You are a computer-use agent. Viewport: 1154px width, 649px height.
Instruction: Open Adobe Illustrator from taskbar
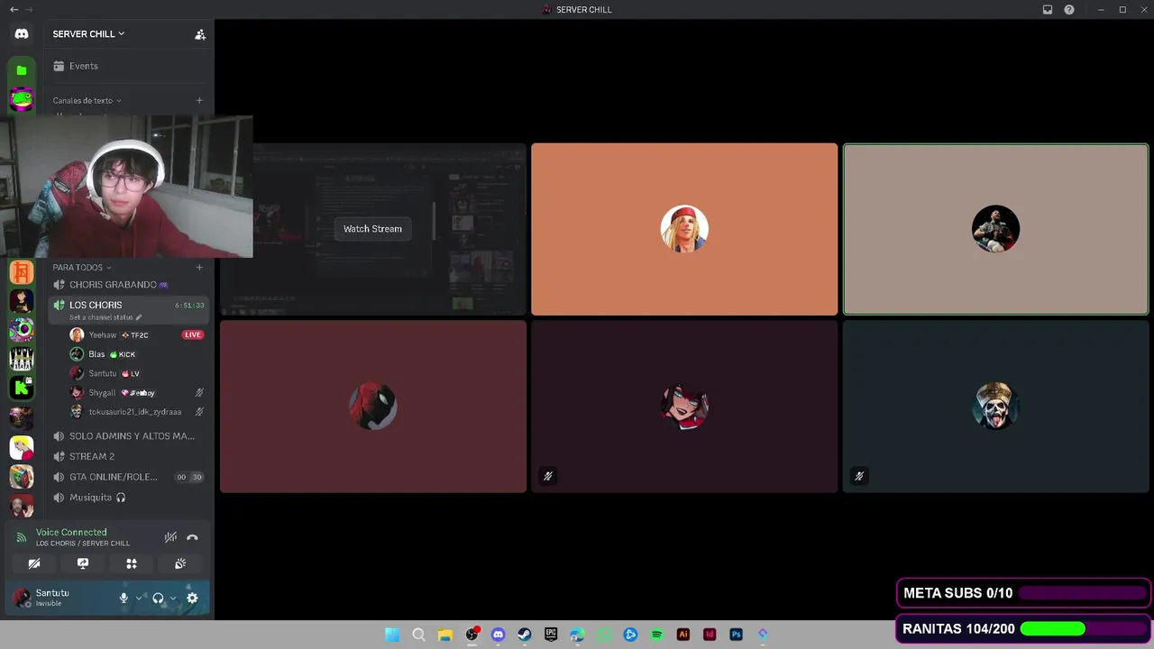[x=683, y=635]
